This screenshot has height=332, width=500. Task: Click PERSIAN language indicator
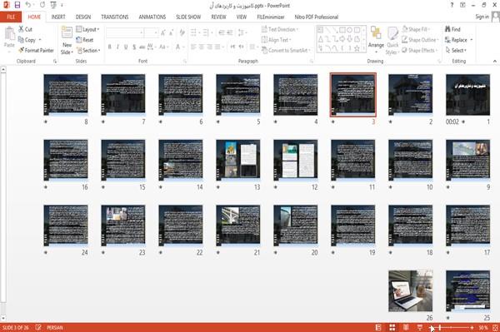point(55,327)
